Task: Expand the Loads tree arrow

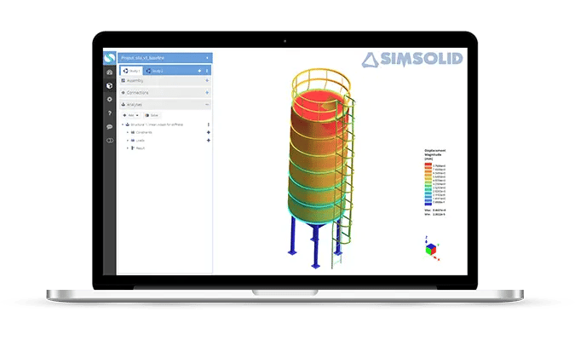Action: click(128, 141)
